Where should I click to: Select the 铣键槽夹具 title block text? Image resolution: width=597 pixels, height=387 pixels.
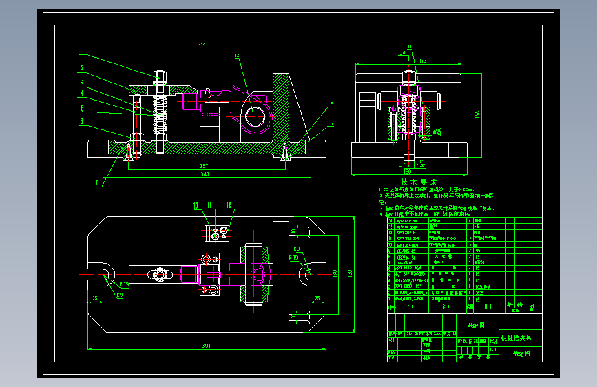pyautogui.click(x=516, y=338)
